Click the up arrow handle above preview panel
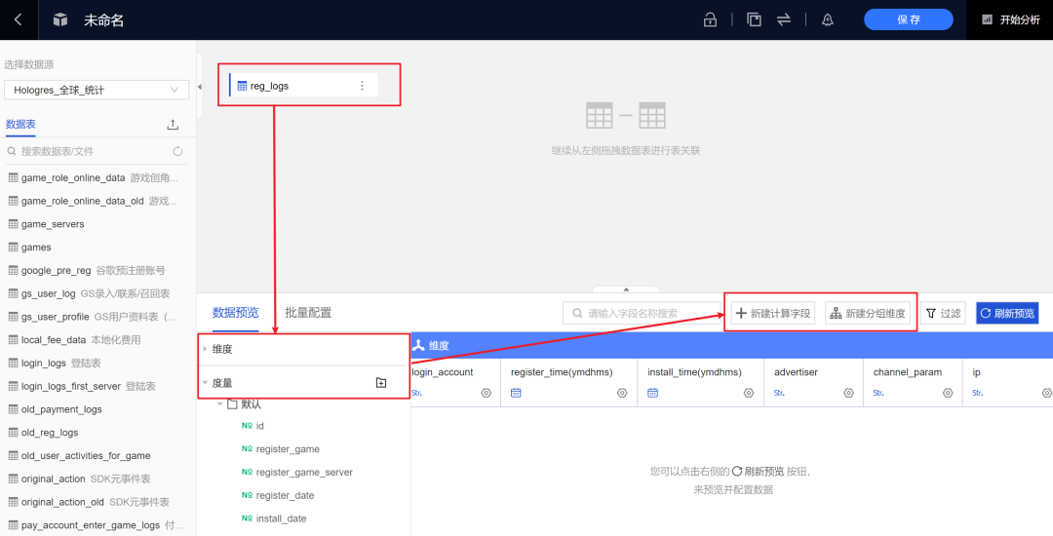 point(626,289)
